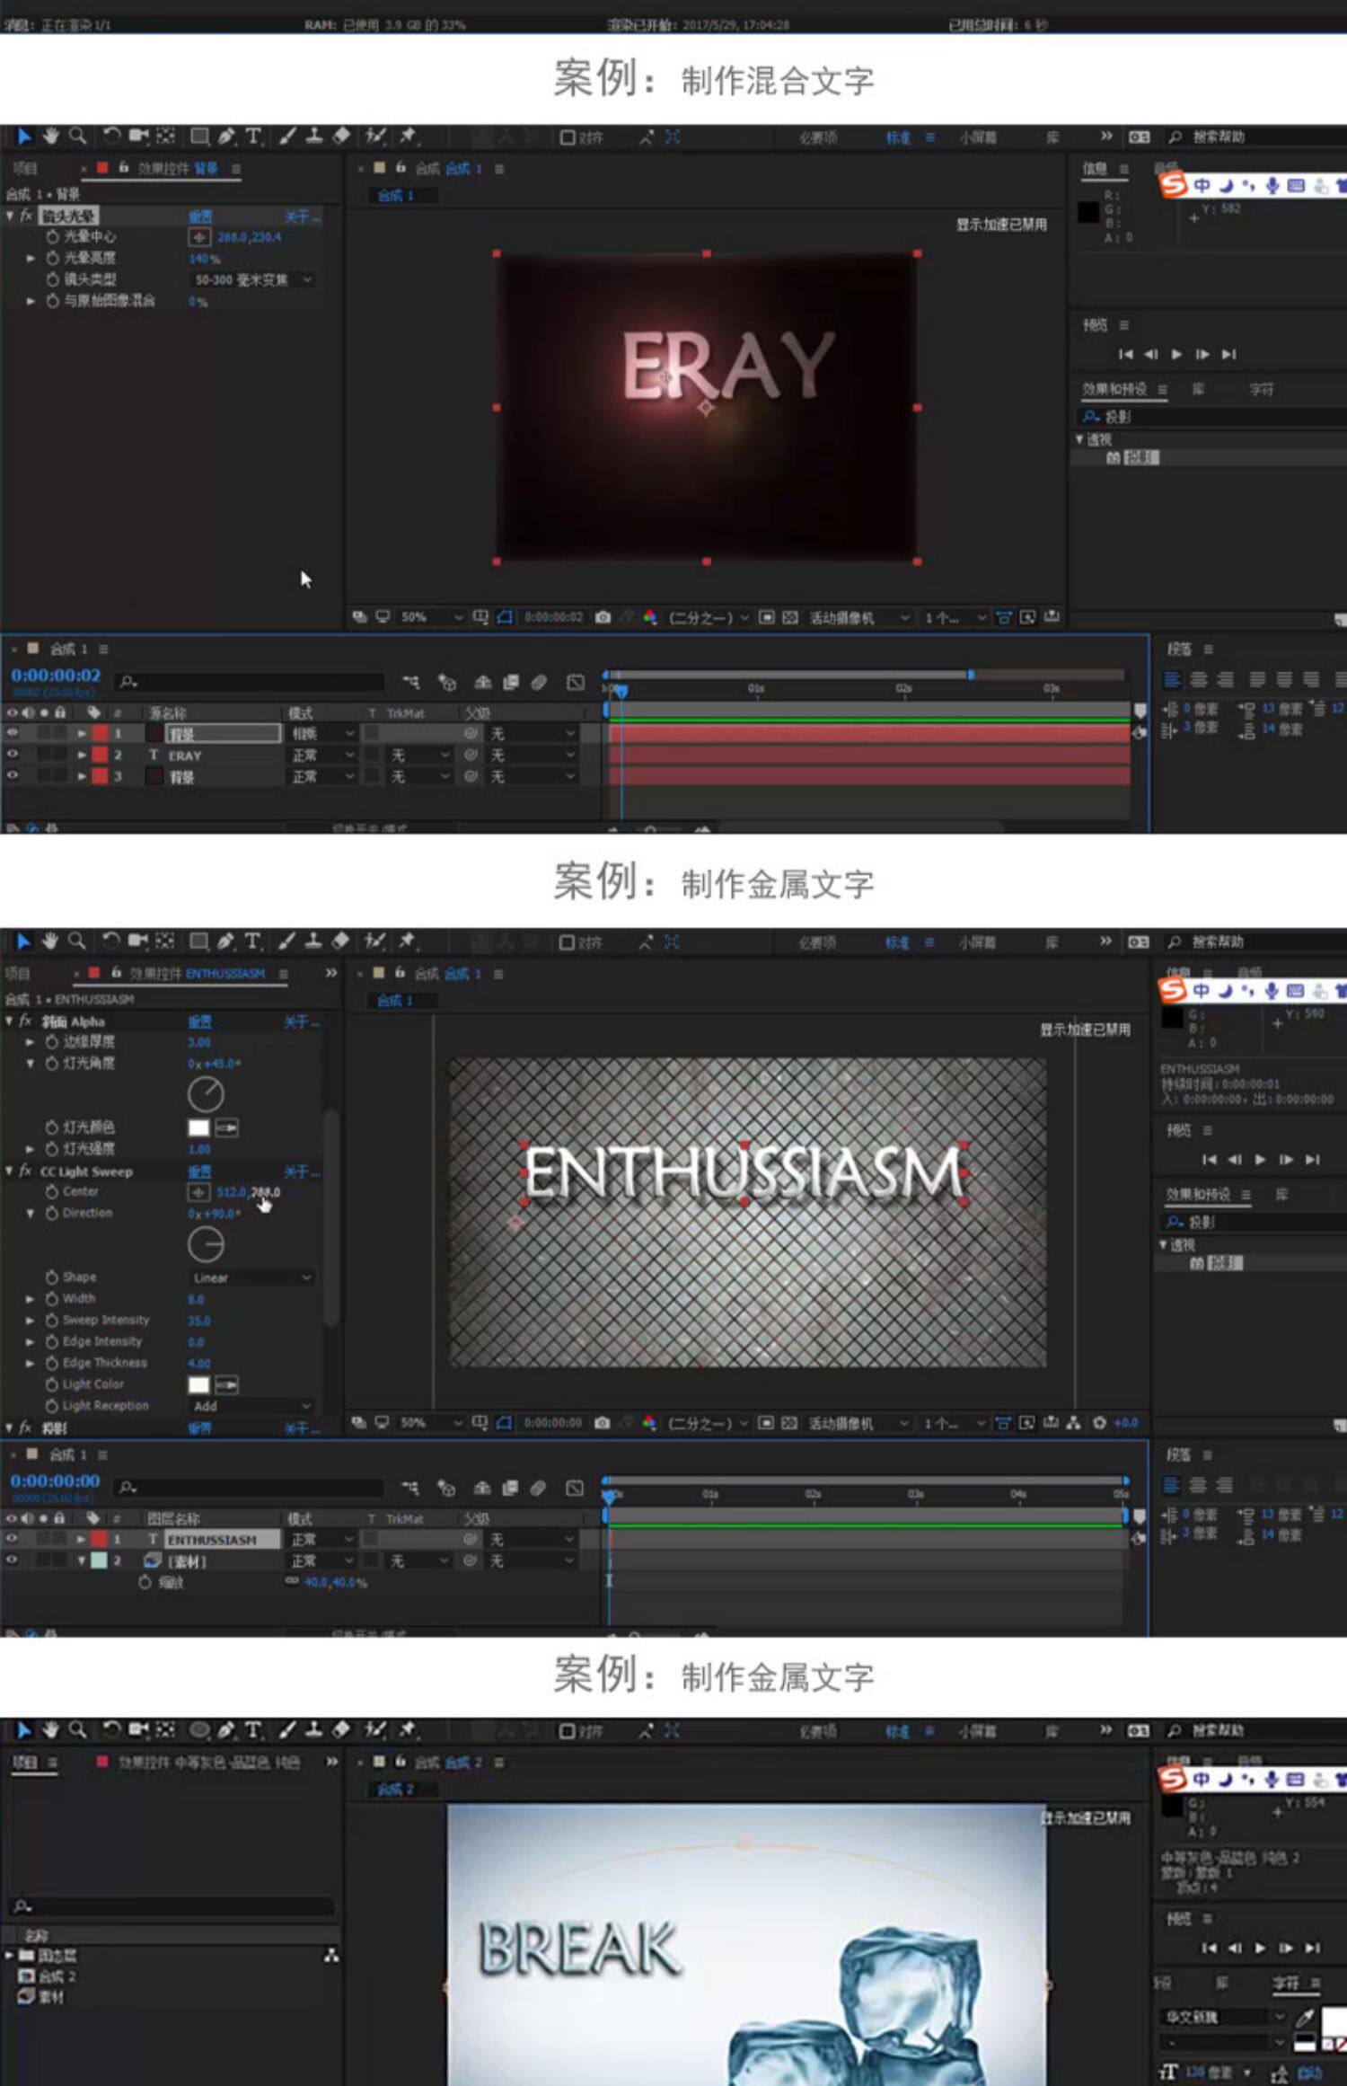Image resolution: width=1347 pixels, height=2086 pixels.
Task: Toggle the 对齐 snapping checkbox in ENTHUSSIASM window
Action: (x=567, y=942)
